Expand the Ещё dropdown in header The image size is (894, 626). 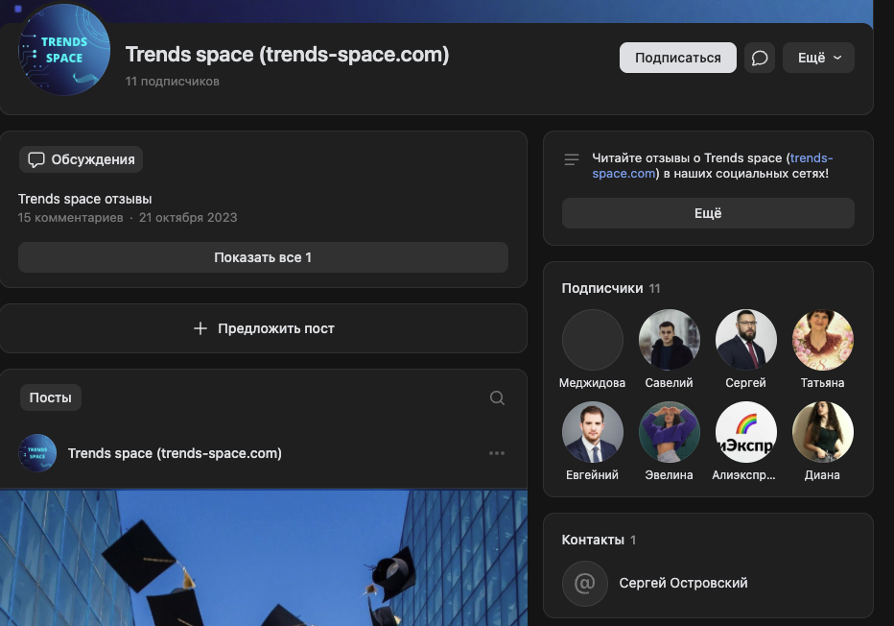coord(818,58)
